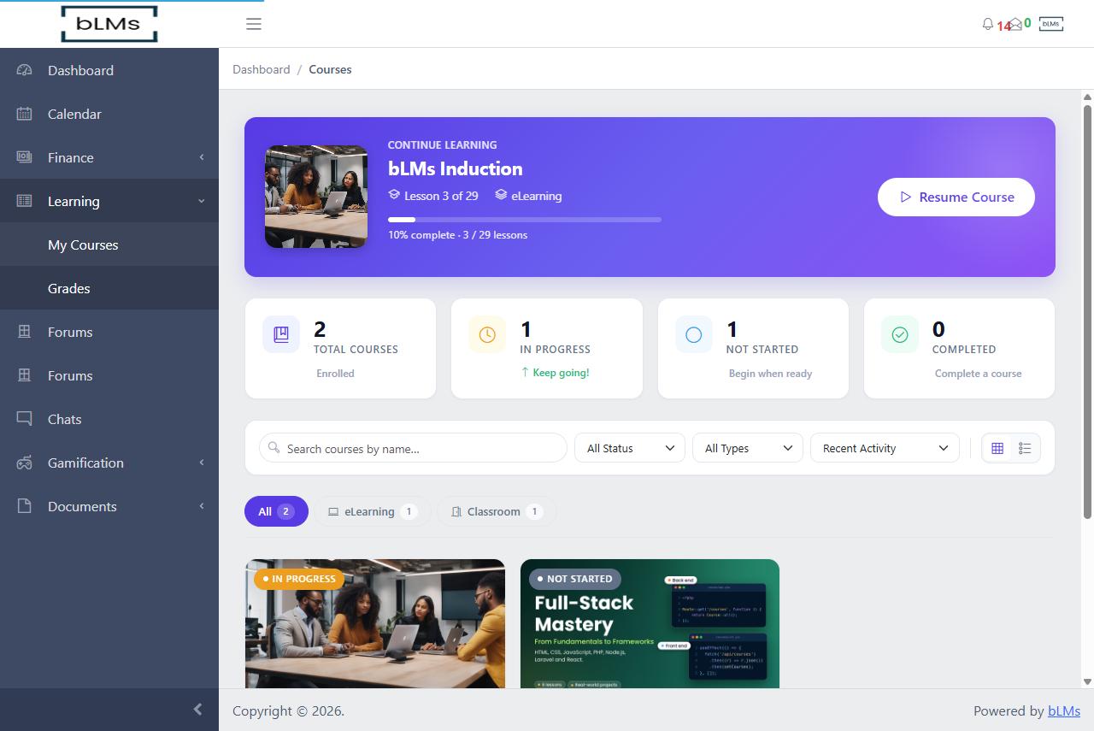Image resolution: width=1094 pixels, height=731 pixels.
Task: Select the eLearning filter tab
Action: click(373, 511)
